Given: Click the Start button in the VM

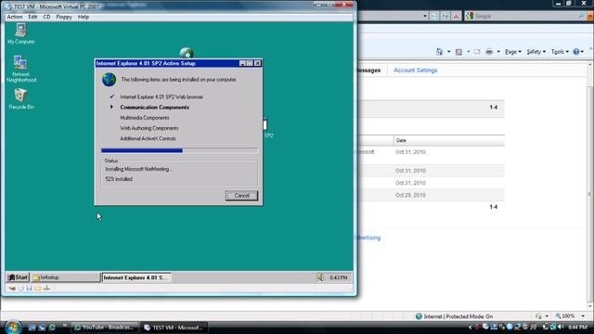Looking at the screenshot, I should pyautogui.click(x=18, y=277).
